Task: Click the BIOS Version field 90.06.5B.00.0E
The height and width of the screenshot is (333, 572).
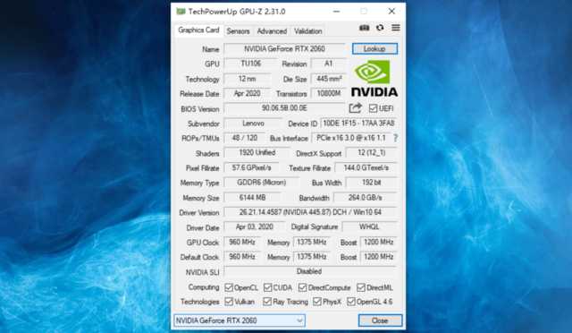Action: (284, 108)
